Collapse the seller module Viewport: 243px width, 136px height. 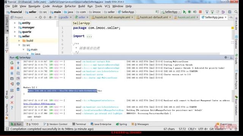click(15, 36)
